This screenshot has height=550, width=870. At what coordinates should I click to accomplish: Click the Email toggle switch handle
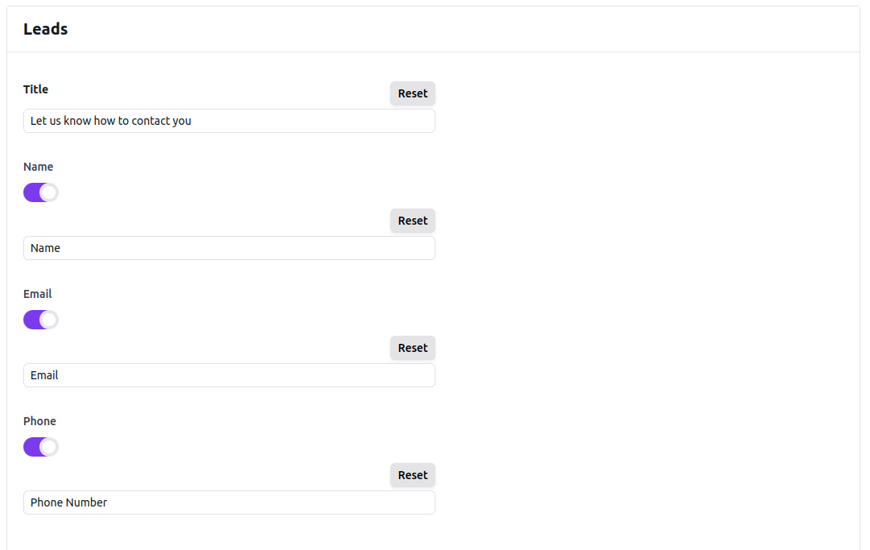[49, 319]
